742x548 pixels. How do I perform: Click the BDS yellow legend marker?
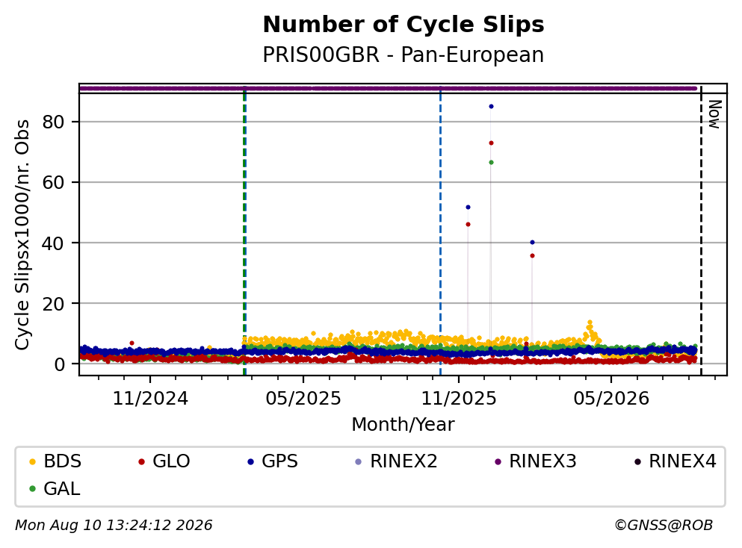[x=32, y=461]
